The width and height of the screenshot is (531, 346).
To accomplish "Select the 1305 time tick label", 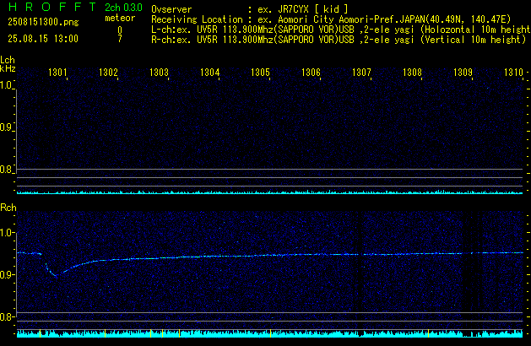I will click(x=260, y=73).
